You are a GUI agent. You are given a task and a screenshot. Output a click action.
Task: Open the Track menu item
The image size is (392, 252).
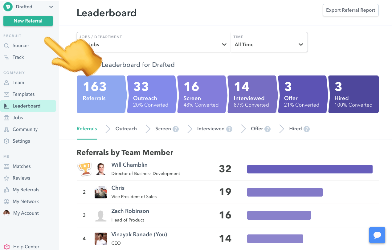[18, 57]
